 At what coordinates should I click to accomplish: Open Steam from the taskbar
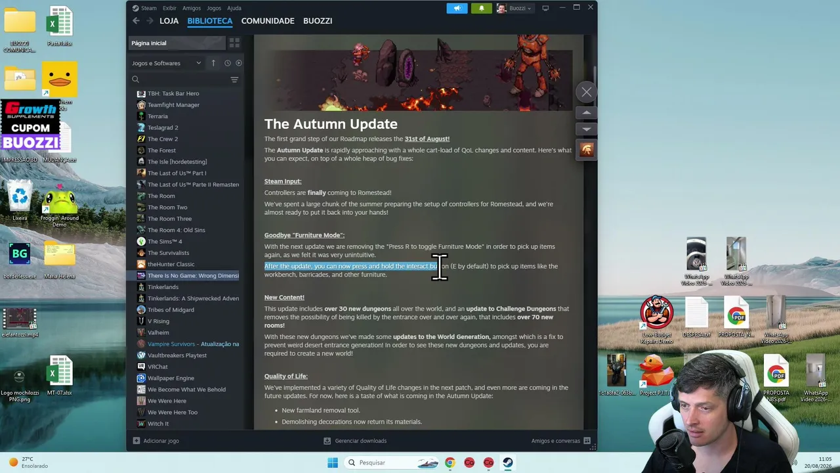point(508,462)
